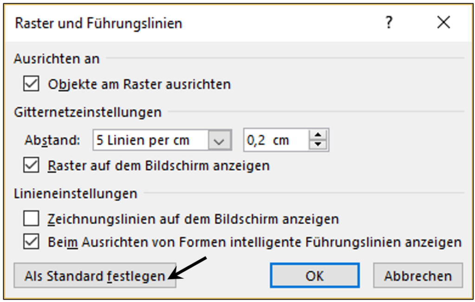The image size is (475, 302).
Task: Click the dialog close X icon
Action: [443, 22]
